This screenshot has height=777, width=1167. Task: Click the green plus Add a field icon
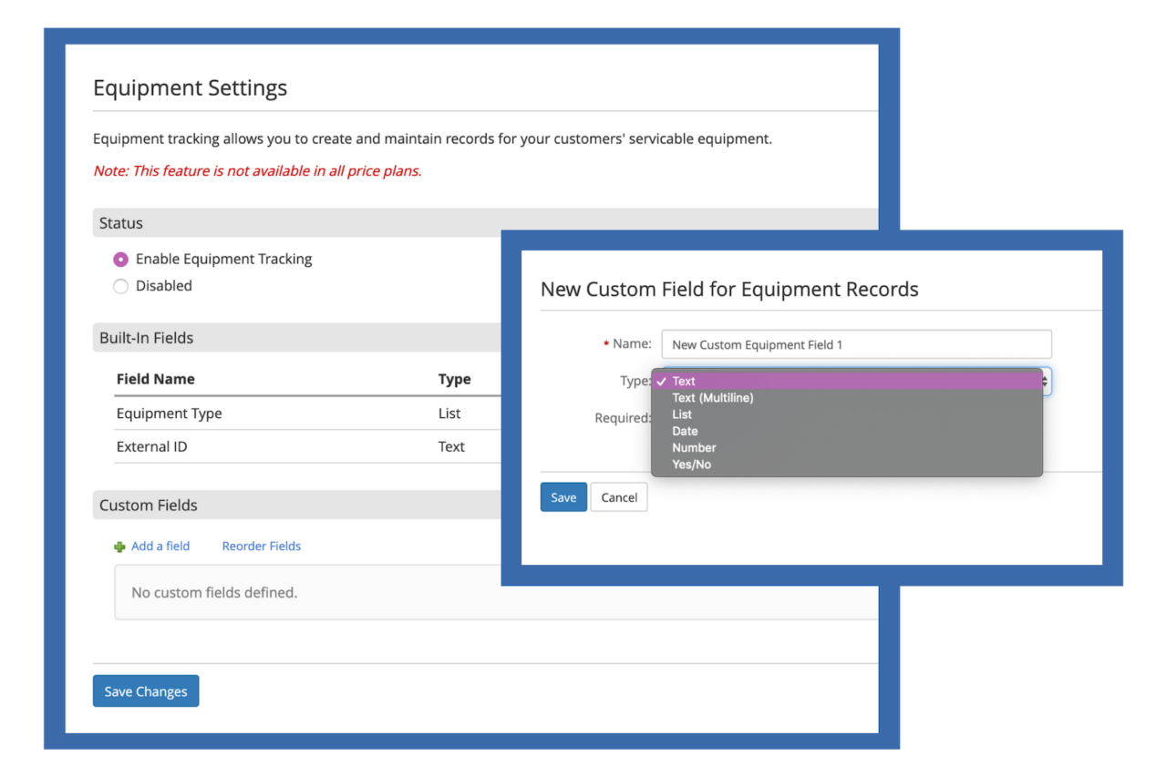(x=119, y=546)
